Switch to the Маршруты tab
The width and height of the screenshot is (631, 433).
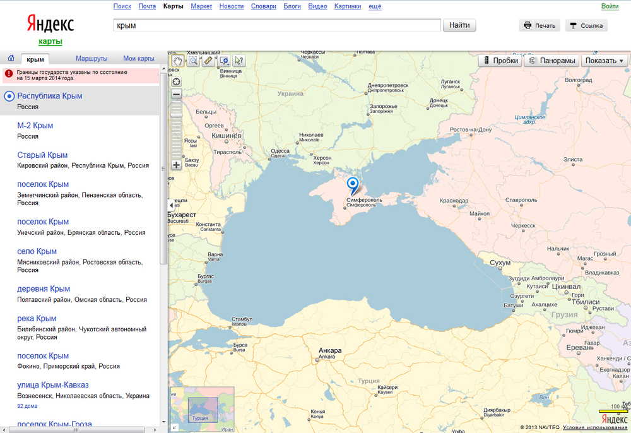[x=91, y=59]
